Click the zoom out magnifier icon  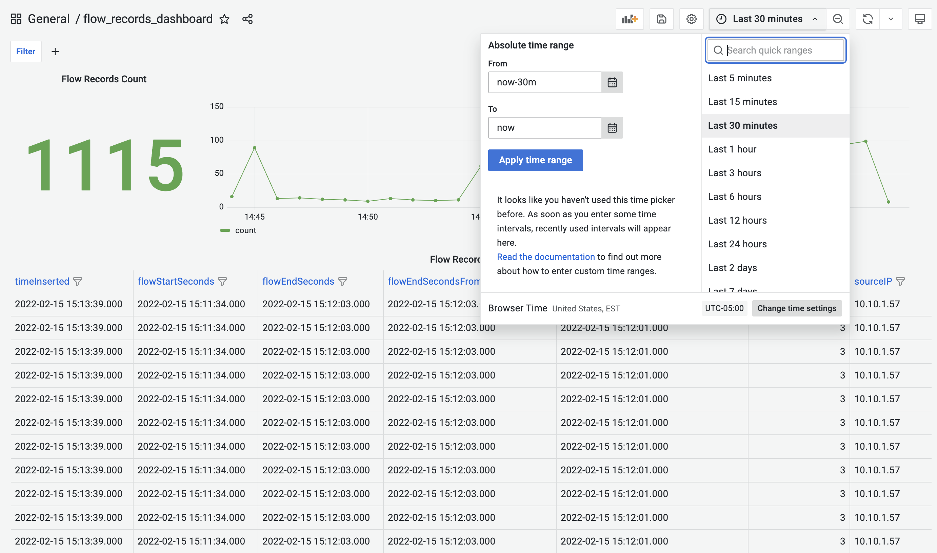coord(838,18)
